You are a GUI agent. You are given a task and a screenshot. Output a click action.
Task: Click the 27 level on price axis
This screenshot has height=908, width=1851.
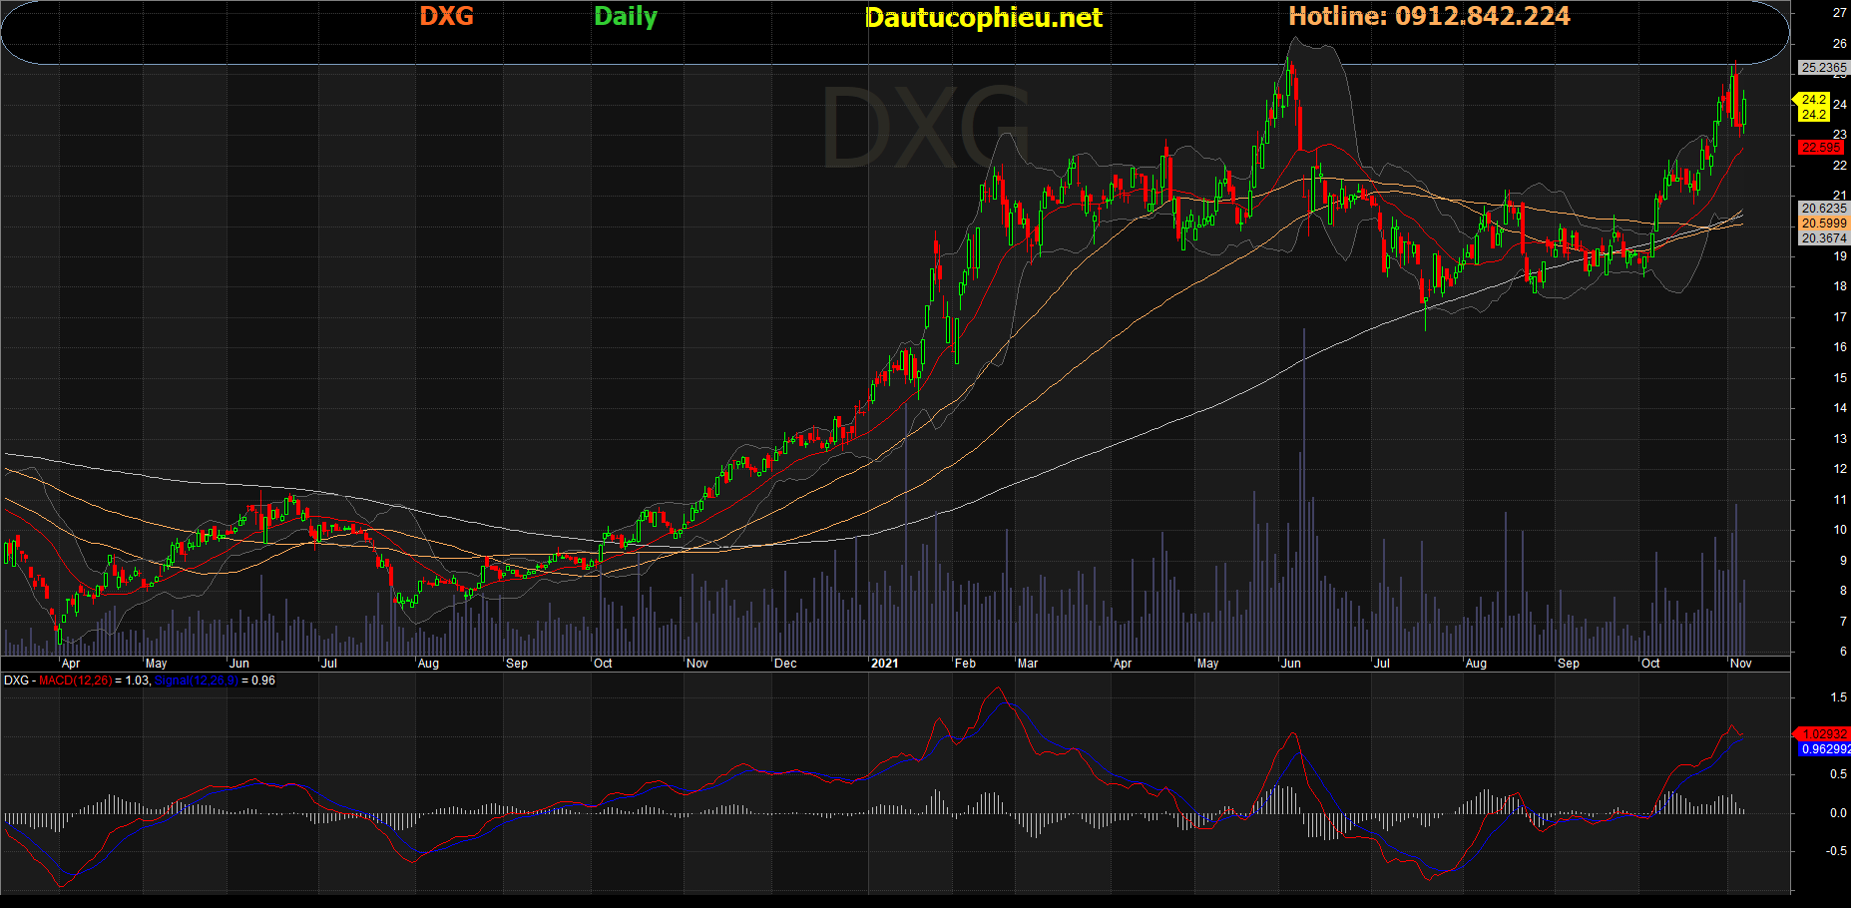pyautogui.click(x=1839, y=13)
